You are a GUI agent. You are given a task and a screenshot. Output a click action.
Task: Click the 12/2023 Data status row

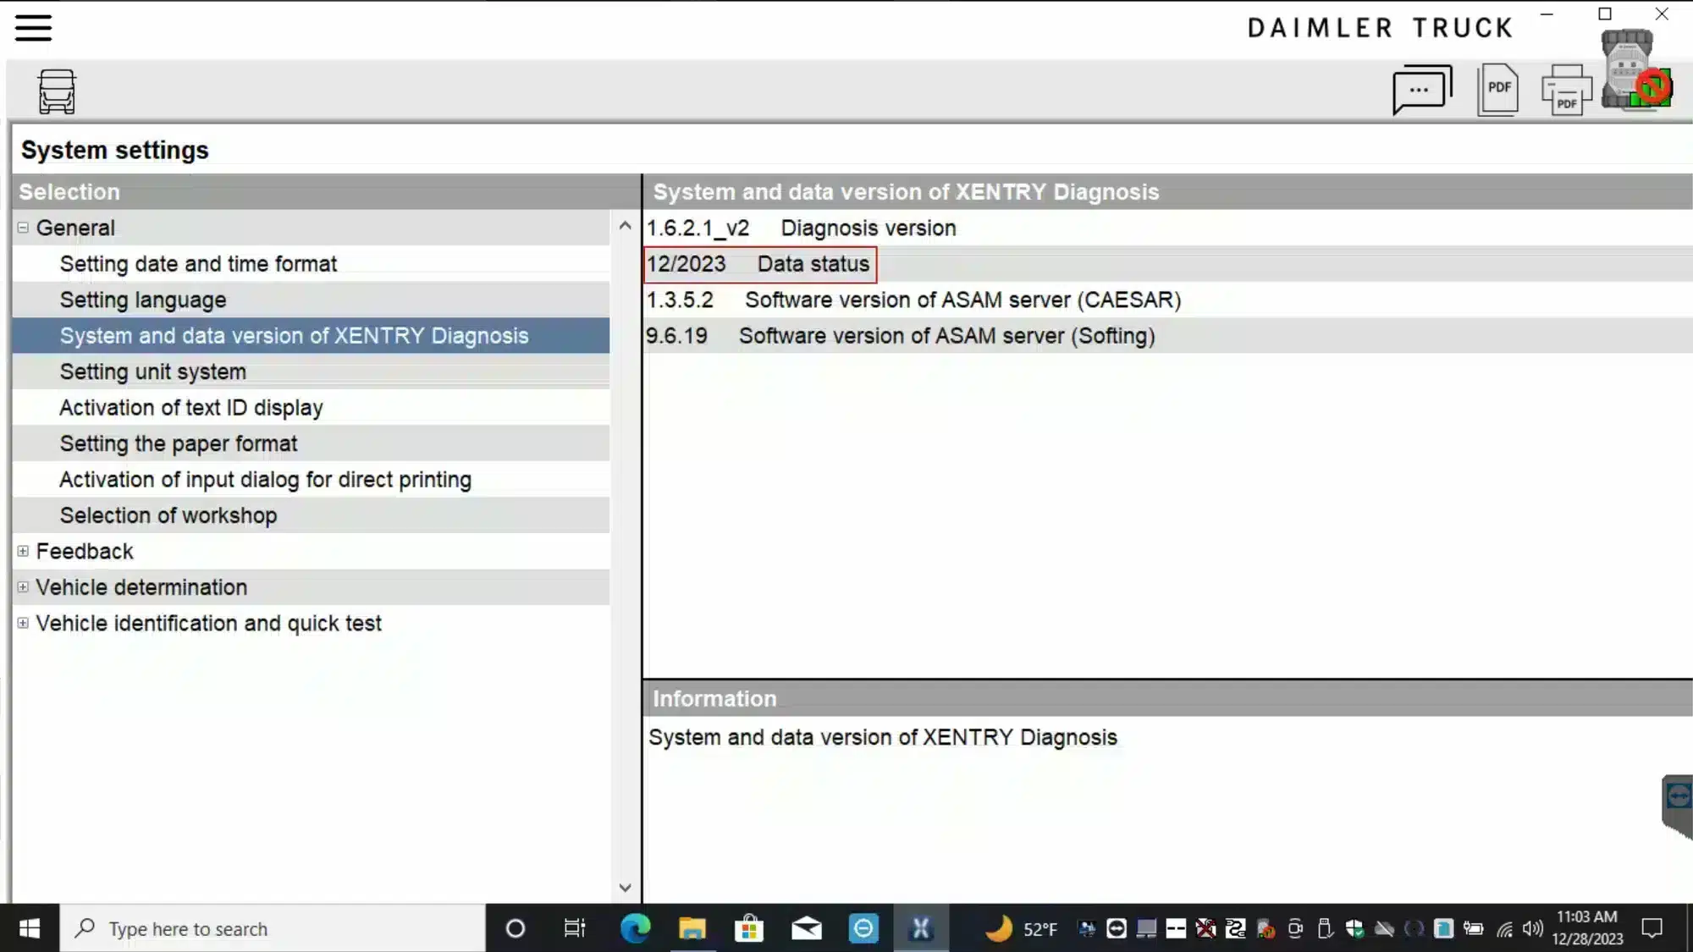[1168, 264]
